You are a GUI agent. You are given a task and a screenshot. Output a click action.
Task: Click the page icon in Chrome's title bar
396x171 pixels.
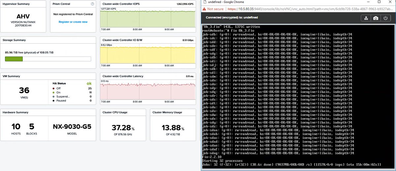click(205, 2)
